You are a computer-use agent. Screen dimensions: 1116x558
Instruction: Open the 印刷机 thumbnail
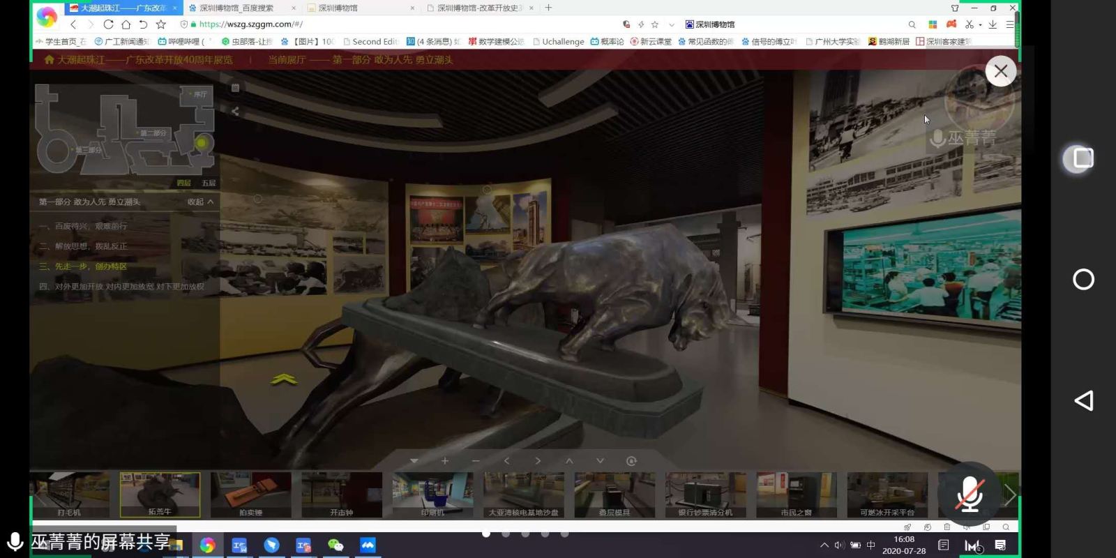pos(432,495)
